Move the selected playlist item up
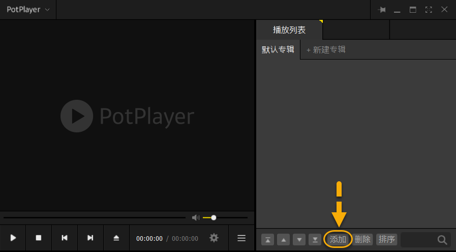Screen dimensions: 456x252 (x=284, y=240)
